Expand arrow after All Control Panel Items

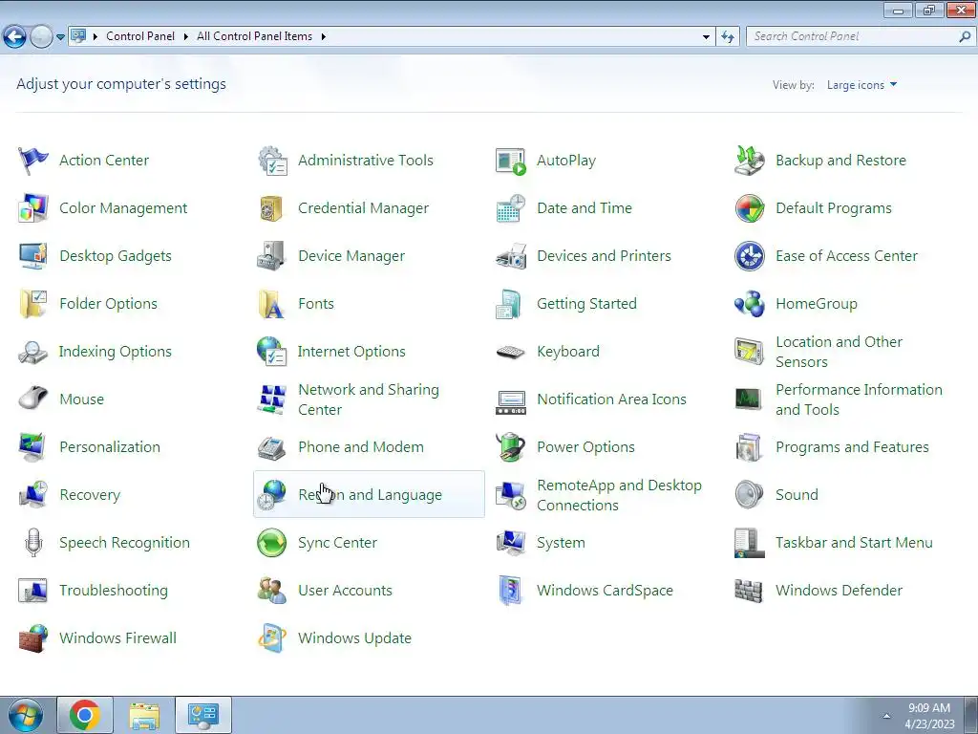(x=324, y=37)
